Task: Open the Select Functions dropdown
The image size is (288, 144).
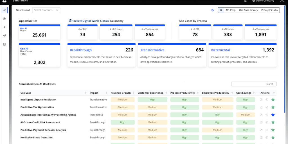Action: click(46, 10)
